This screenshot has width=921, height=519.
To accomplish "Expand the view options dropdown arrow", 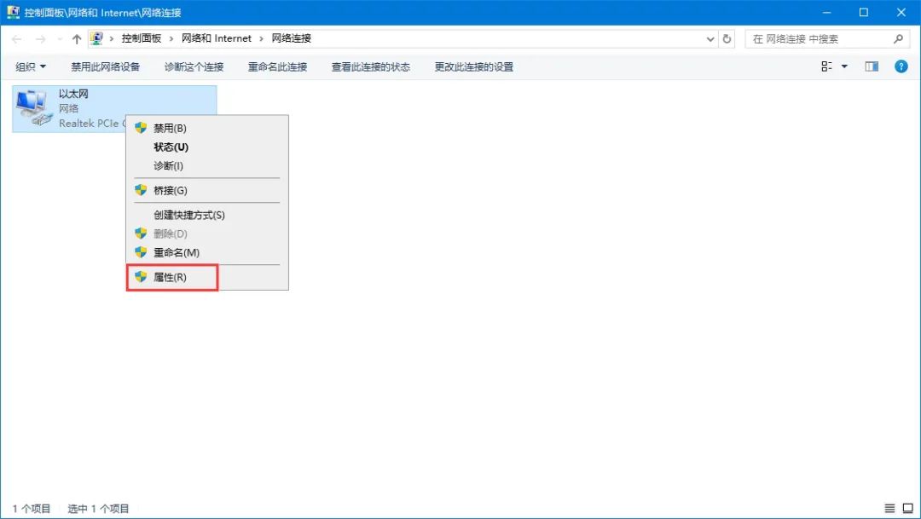I will coord(844,66).
